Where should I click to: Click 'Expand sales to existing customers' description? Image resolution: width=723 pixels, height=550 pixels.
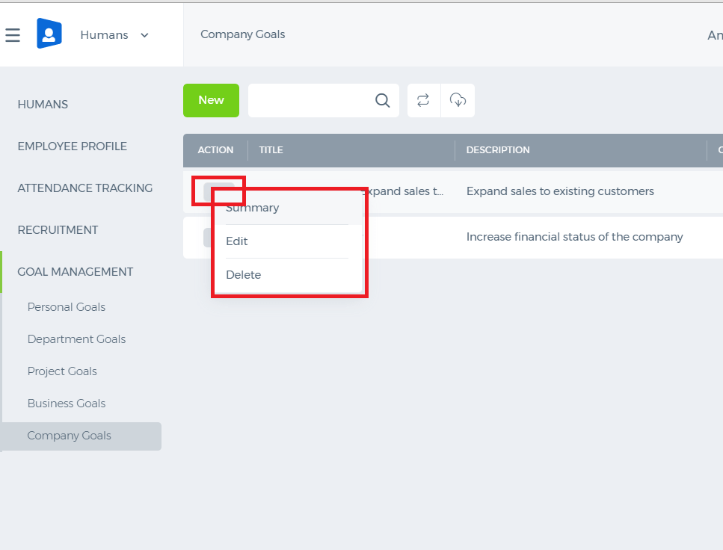[x=560, y=191]
